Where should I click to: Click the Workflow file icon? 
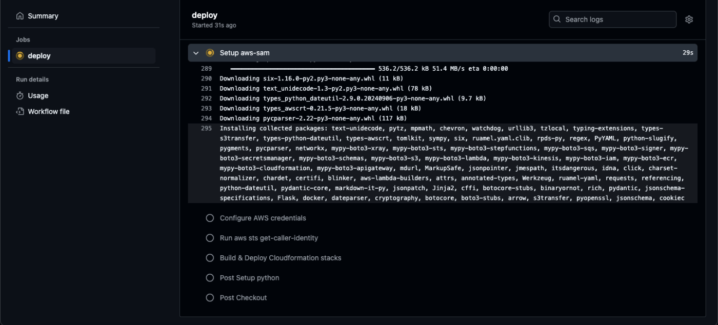pos(20,111)
